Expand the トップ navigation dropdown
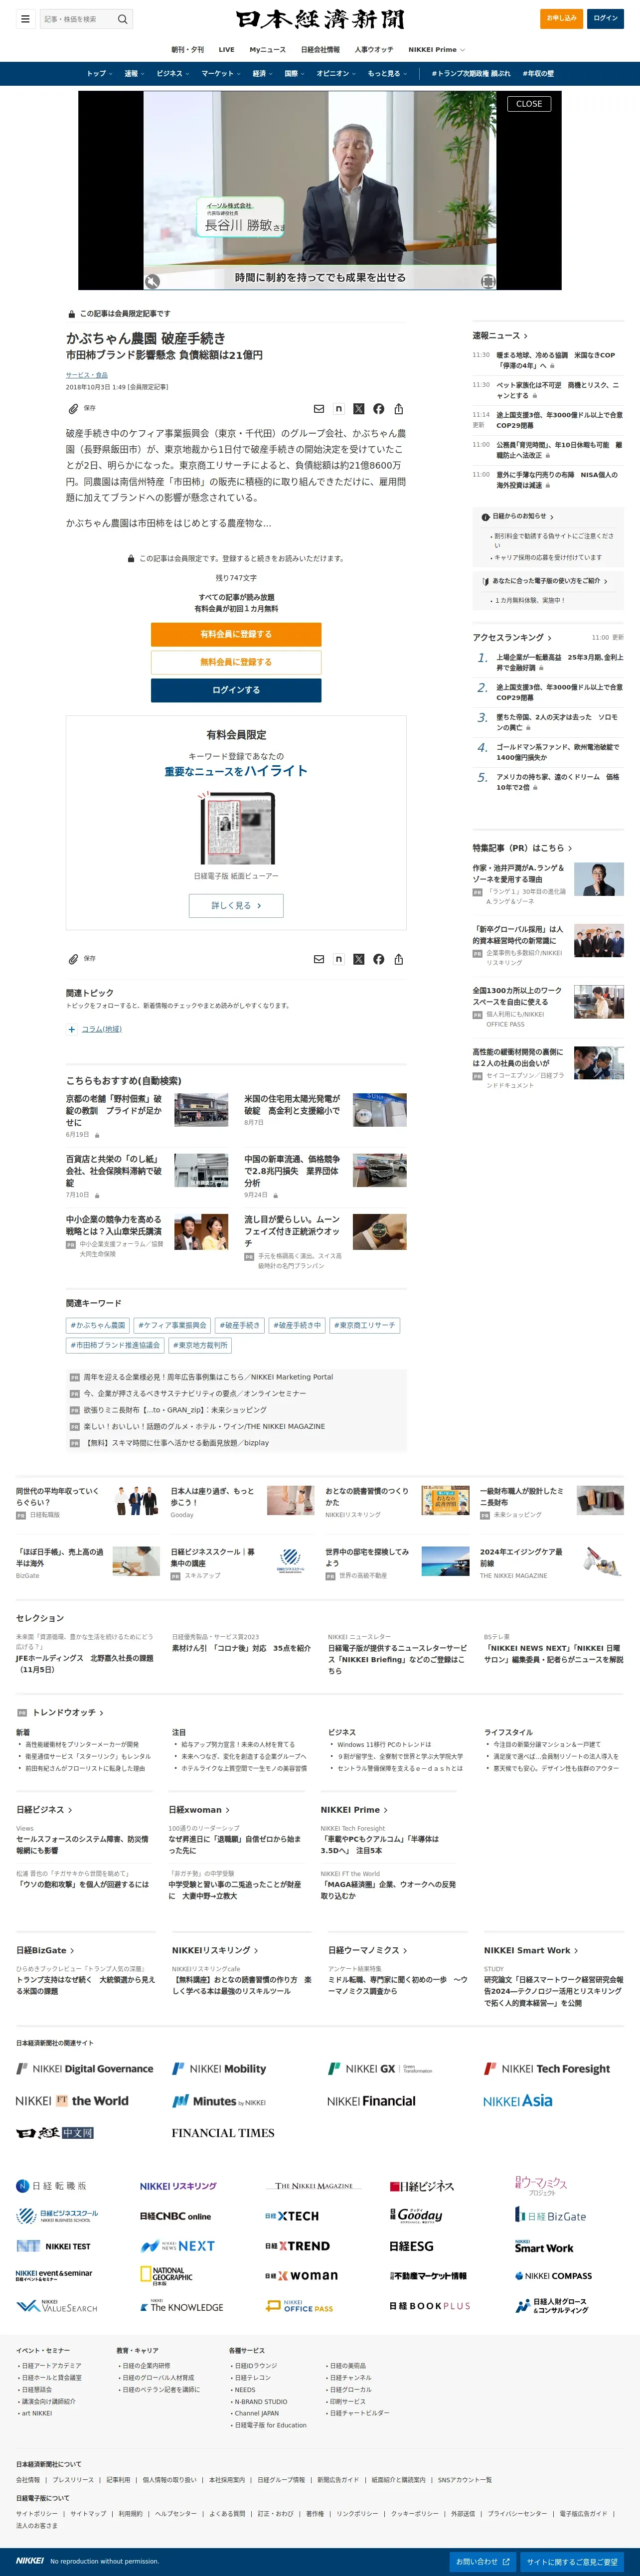This screenshot has height=2576, width=640. pos(99,73)
